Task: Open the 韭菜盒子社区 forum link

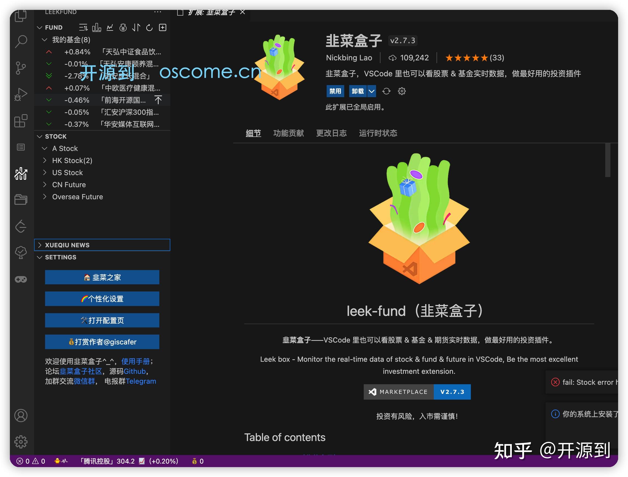Action: 80,371
